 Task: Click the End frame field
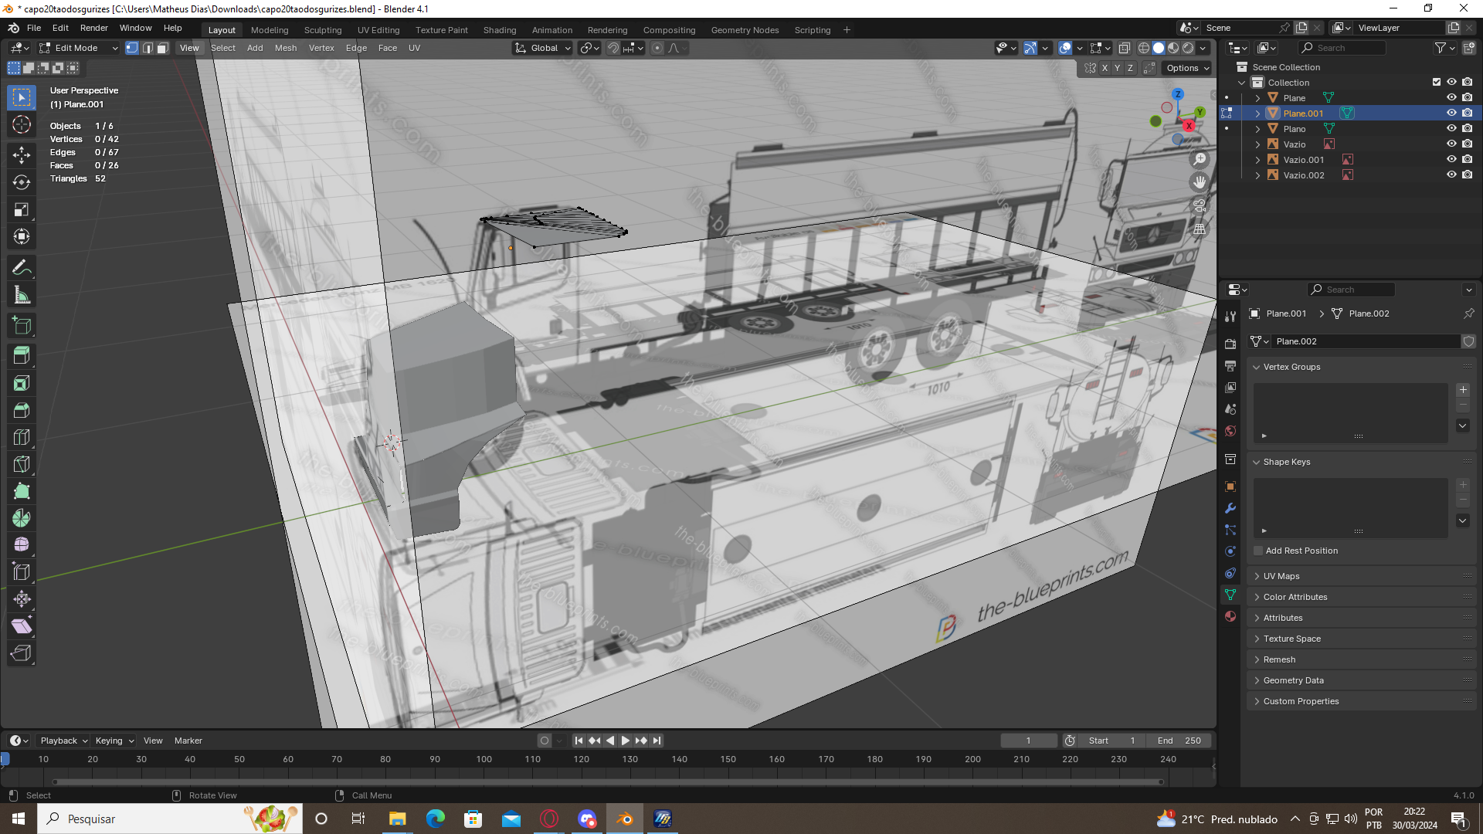[x=1179, y=741]
